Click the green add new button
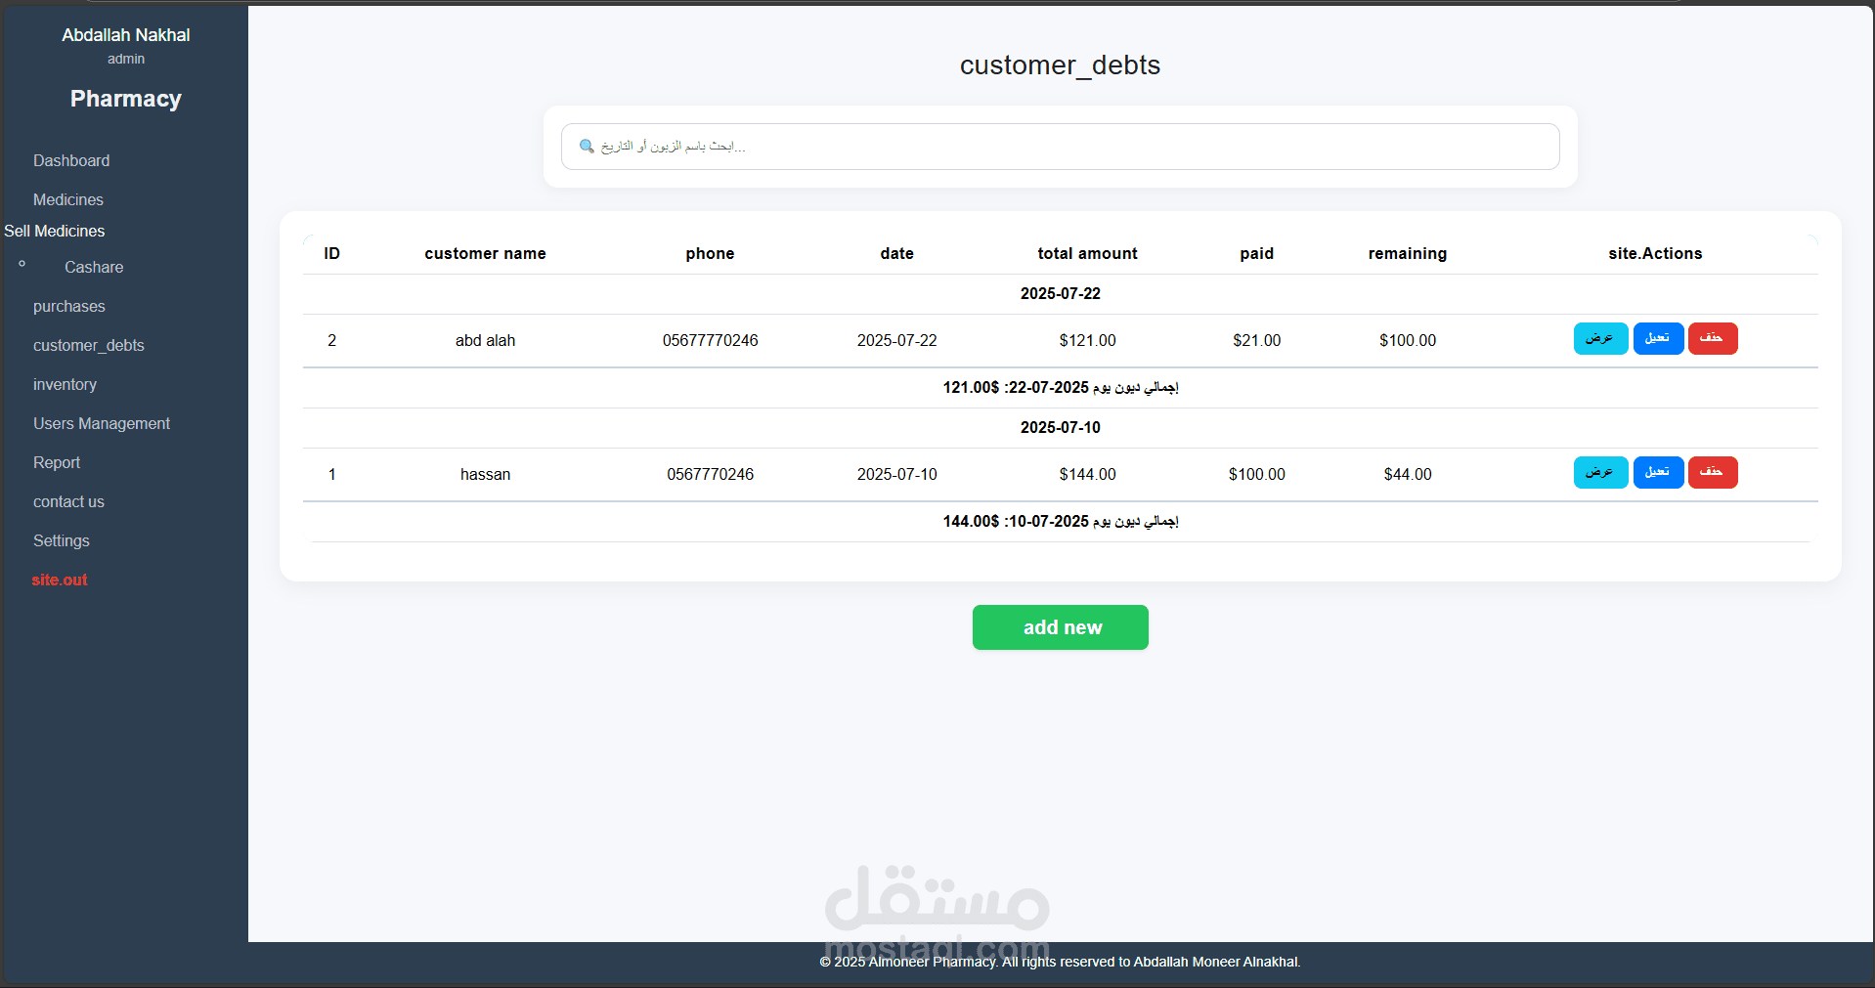 (1061, 627)
